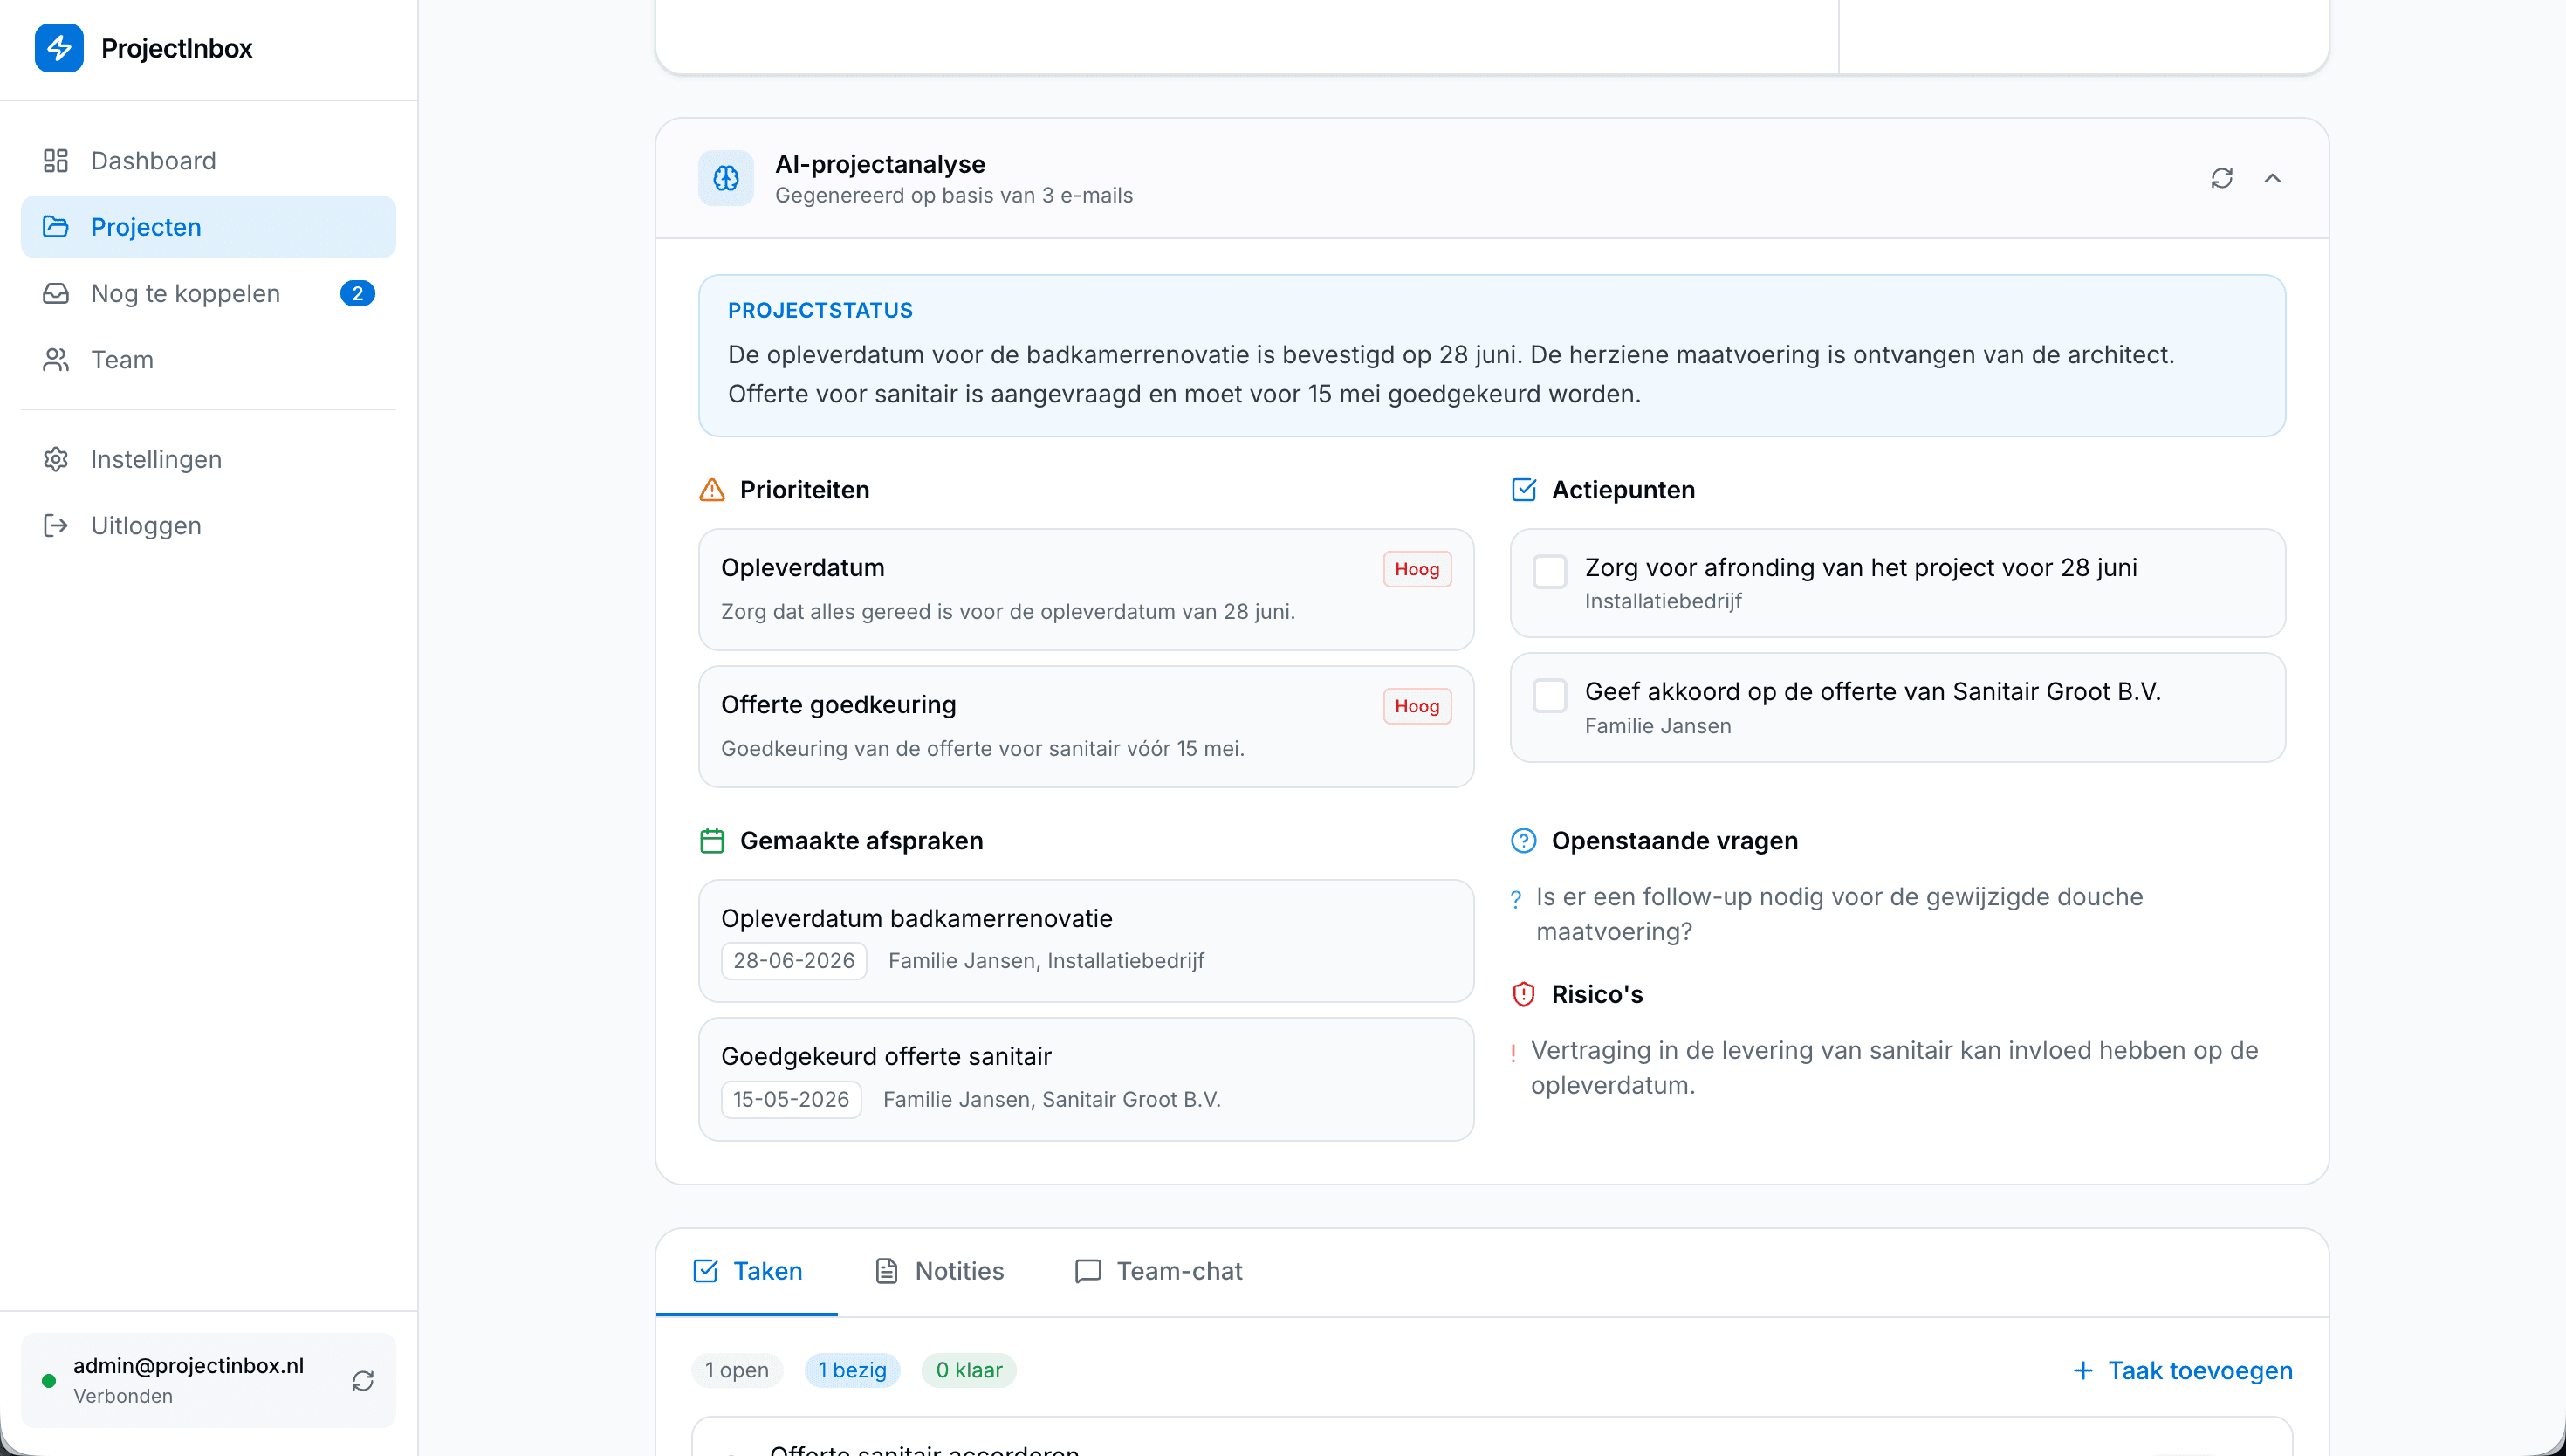Viewport: 2566px width, 1456px height.
Task: Click the AI brain icon on projectanalyse
Action: pos(725,178)
